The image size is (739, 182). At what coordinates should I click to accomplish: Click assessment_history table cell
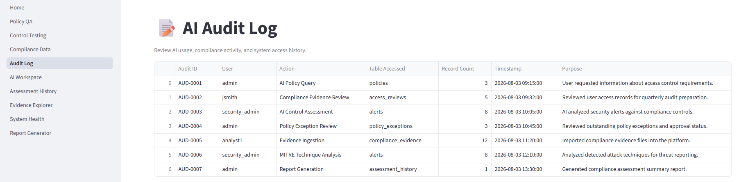click(402, 169)
